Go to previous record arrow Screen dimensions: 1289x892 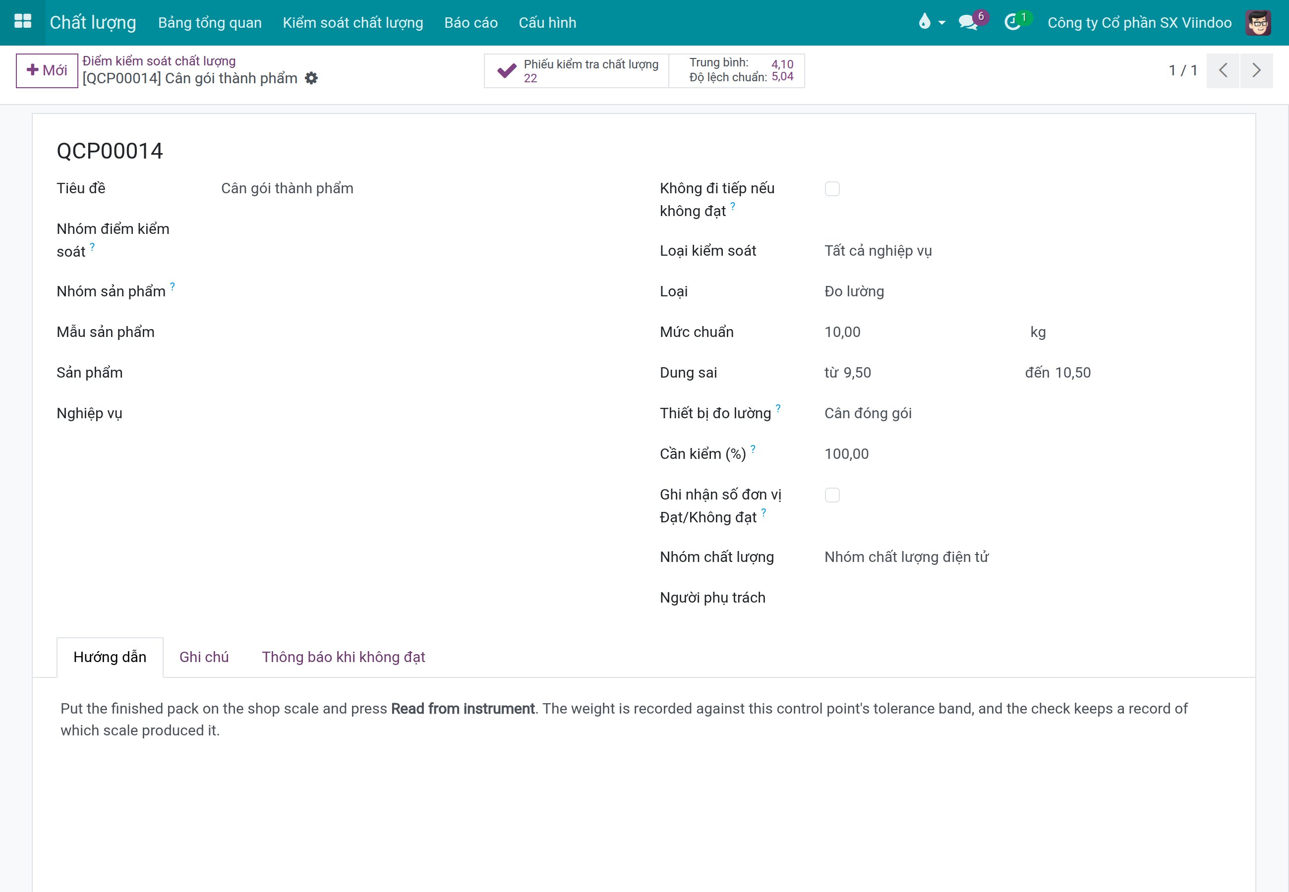click(1223, 70)
